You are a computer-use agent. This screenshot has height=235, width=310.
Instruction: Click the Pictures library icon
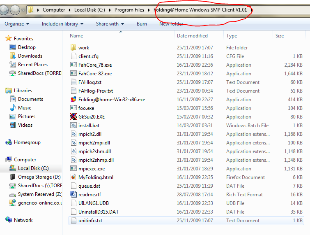13,116
